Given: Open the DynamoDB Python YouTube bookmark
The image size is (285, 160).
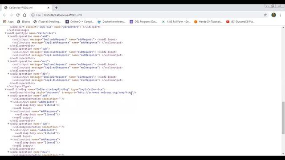Looking at the screenshot, I should (x=240, y=22).
